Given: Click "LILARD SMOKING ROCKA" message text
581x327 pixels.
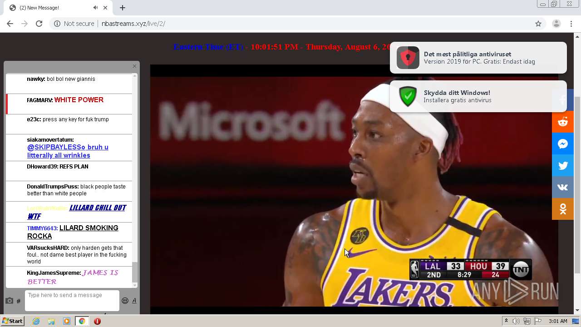Looking at the screenshot, I should click(x=73, y=232).
